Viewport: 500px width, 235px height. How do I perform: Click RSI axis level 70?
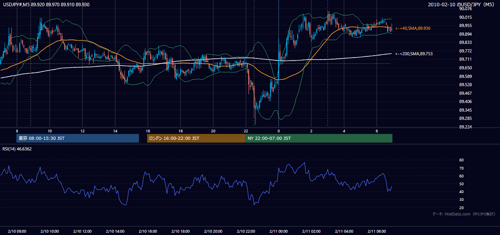pyautogui.click(x=462, y=168)
